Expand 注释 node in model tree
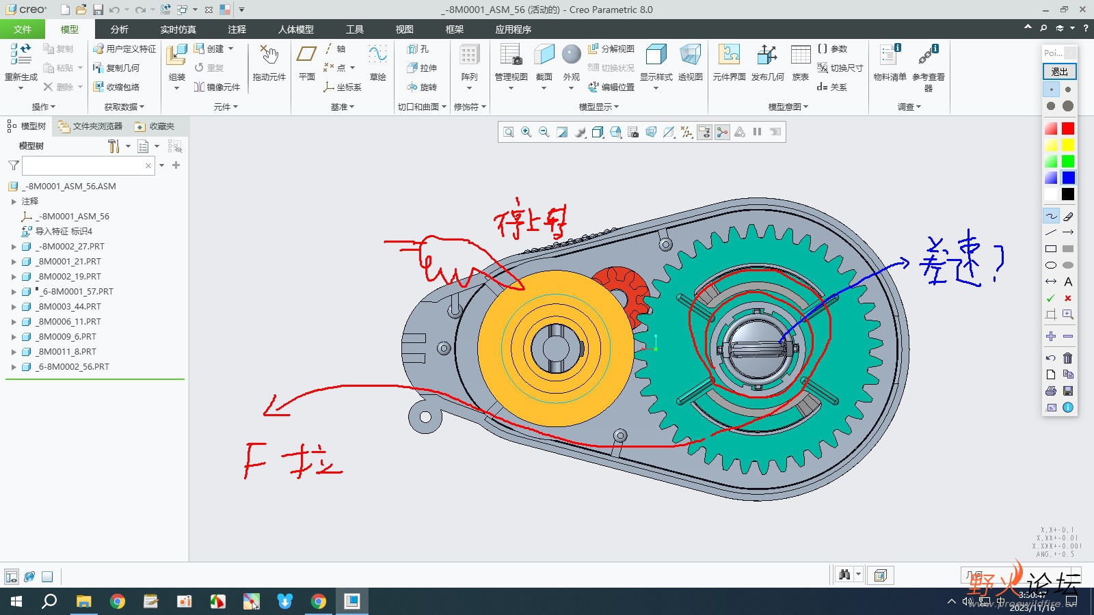 [x=14, y=202]
